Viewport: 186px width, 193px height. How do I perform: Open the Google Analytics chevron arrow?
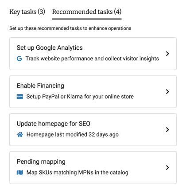(x=167, y=54)
